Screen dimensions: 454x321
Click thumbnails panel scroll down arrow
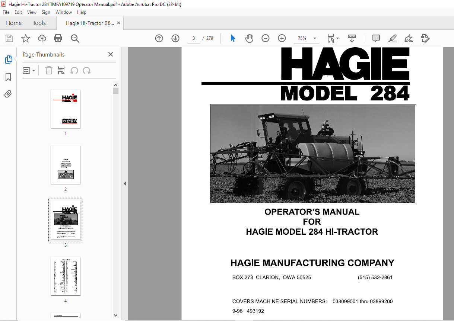click(115, 315)
